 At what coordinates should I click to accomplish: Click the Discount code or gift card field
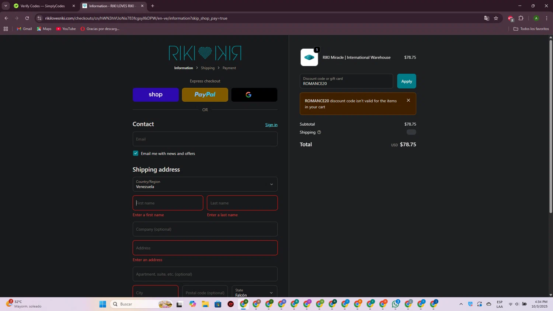coord(346,81)
